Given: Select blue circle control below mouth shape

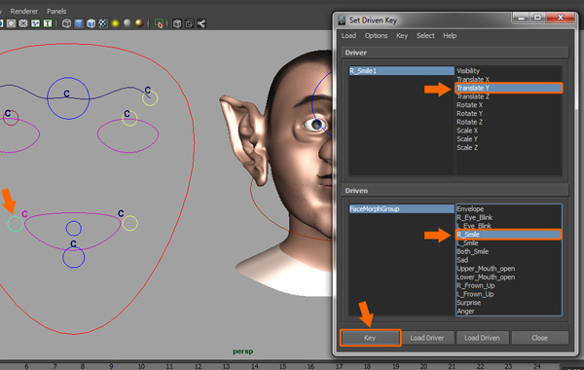Looking at the screenshot, I should click(x=73, y=257).
